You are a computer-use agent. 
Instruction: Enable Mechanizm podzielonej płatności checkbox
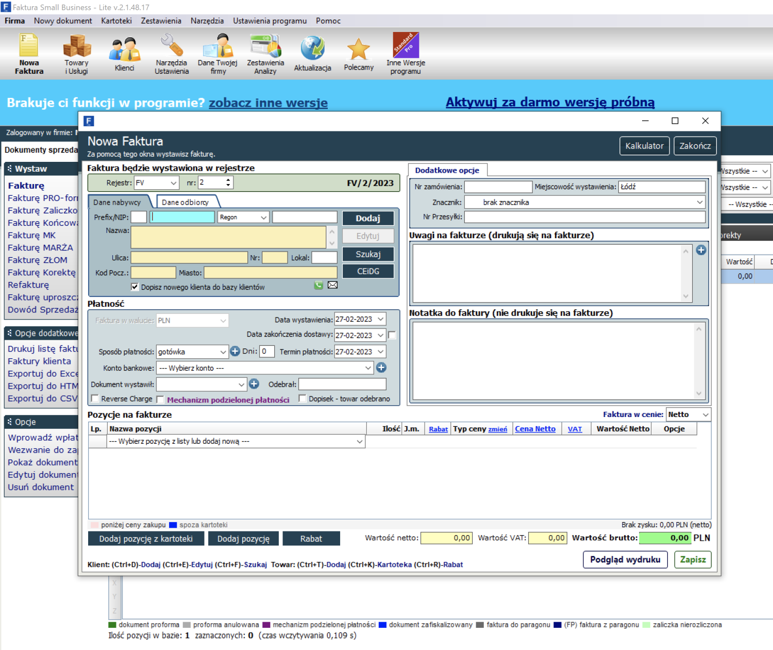(x=160, y=399)
